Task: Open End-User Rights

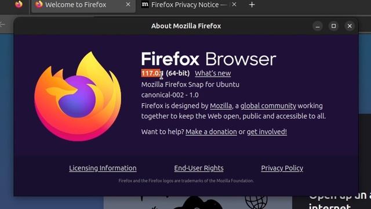Action: (199, 168)
